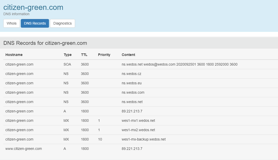The image size is (278, 160).
Task: Click the ns.wedos.eu nameserver entry
Action: [132, 83]
